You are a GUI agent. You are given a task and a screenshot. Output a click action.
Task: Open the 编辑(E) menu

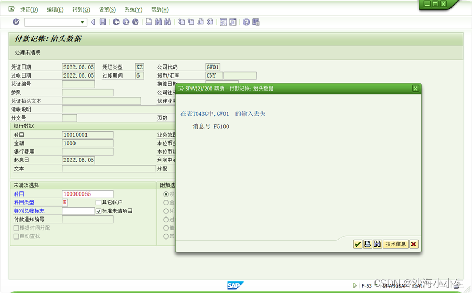tap(56, 9)
